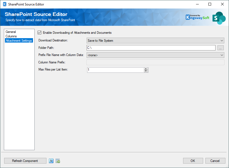Click the disabled Column Name Prefix field
Screen dimensions: 229x168
[x=155, y=62]
